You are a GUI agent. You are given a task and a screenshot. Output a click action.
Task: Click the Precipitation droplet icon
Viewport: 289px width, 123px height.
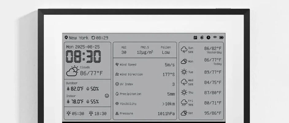117,94
